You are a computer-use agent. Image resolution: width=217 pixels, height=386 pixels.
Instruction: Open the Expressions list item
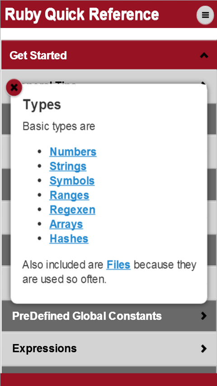108,348
